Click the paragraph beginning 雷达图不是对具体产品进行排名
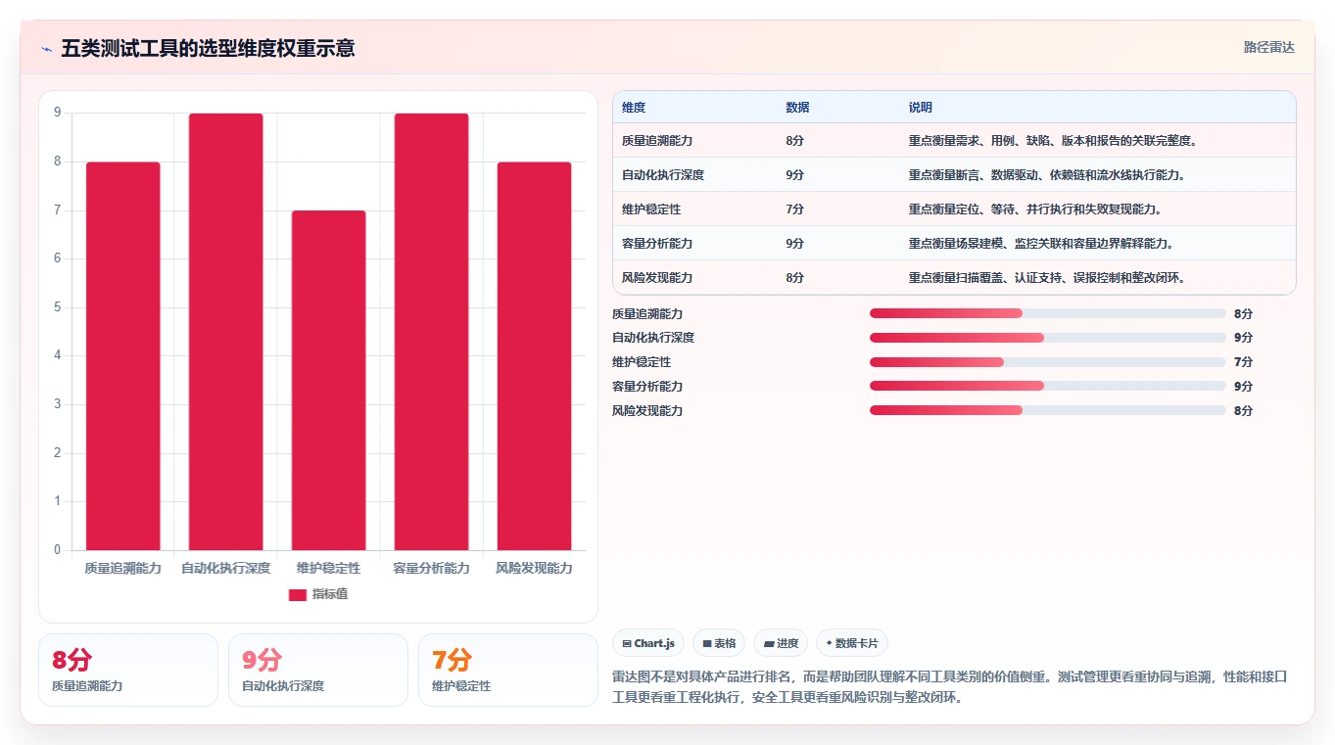 [950, 687]
